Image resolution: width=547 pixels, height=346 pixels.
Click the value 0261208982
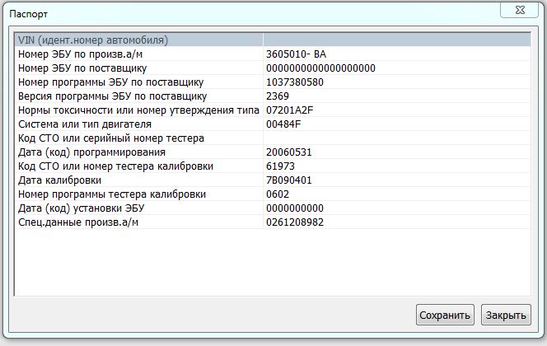coord(295,222)
